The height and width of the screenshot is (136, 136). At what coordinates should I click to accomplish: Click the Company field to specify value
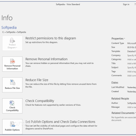132,55
